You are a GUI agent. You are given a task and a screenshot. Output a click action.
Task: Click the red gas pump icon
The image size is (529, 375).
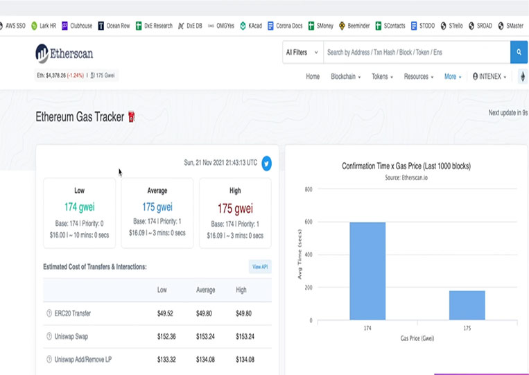coord(132,117)
